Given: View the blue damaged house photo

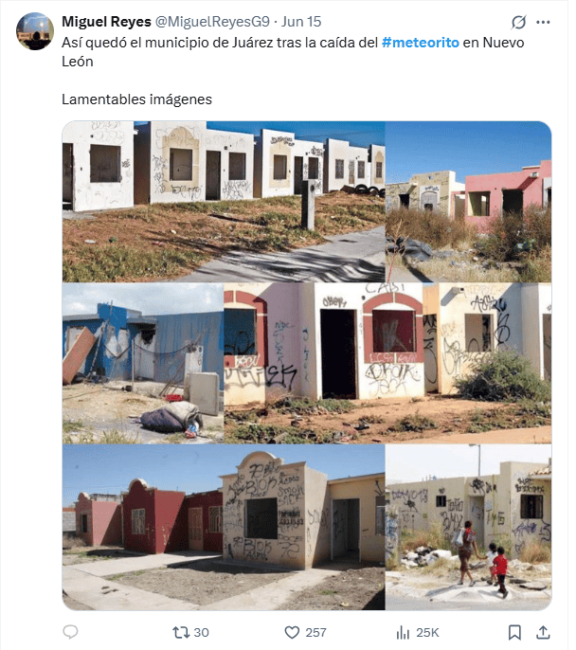Looking at the screenshot, I should 143,363.
